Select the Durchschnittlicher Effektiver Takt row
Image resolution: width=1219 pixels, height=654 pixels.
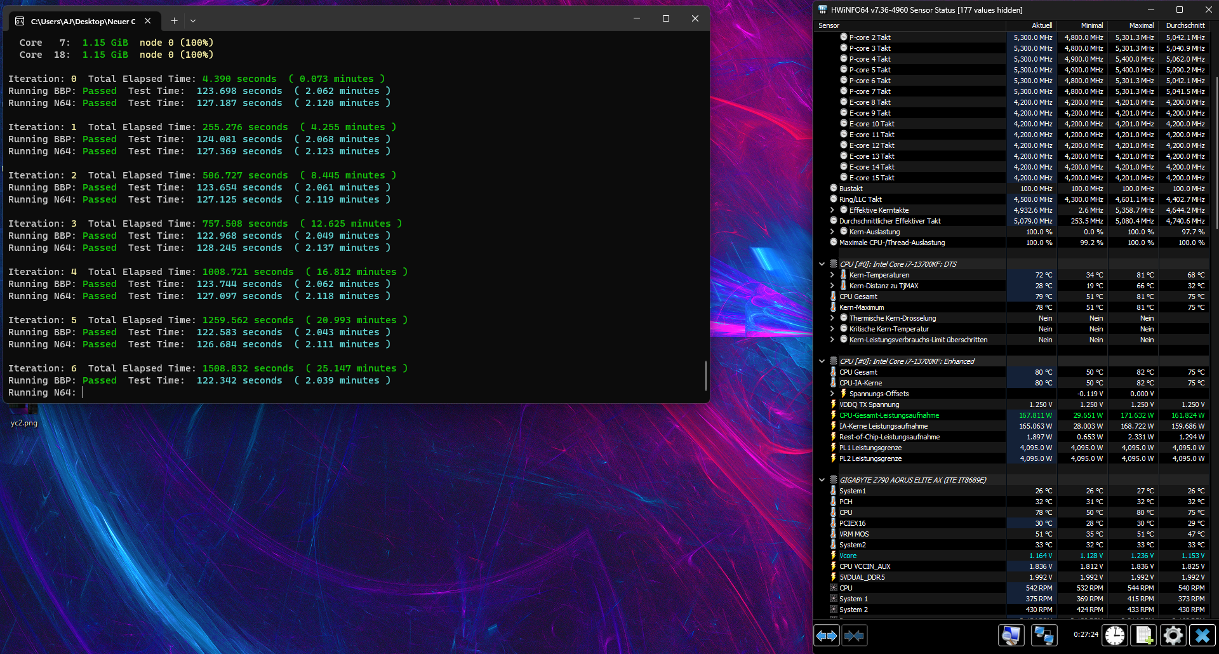(x=1011, y=220)
